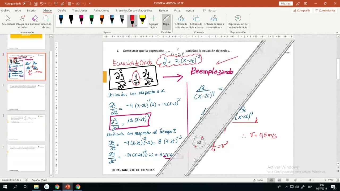Switch to the Transiciones tab
This screenshot has width=340, height=191.
(x=80, y=10)
